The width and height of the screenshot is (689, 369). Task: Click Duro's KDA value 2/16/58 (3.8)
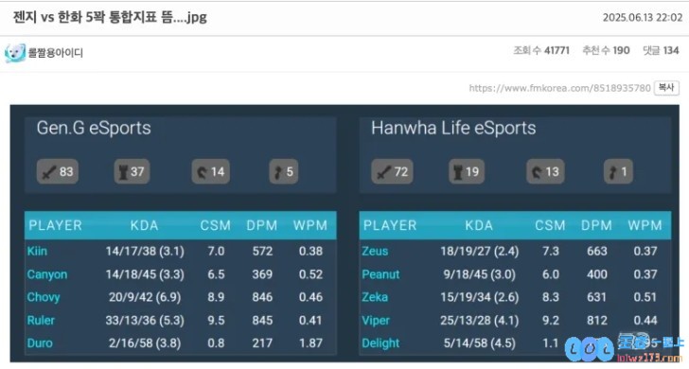point(145,343)
